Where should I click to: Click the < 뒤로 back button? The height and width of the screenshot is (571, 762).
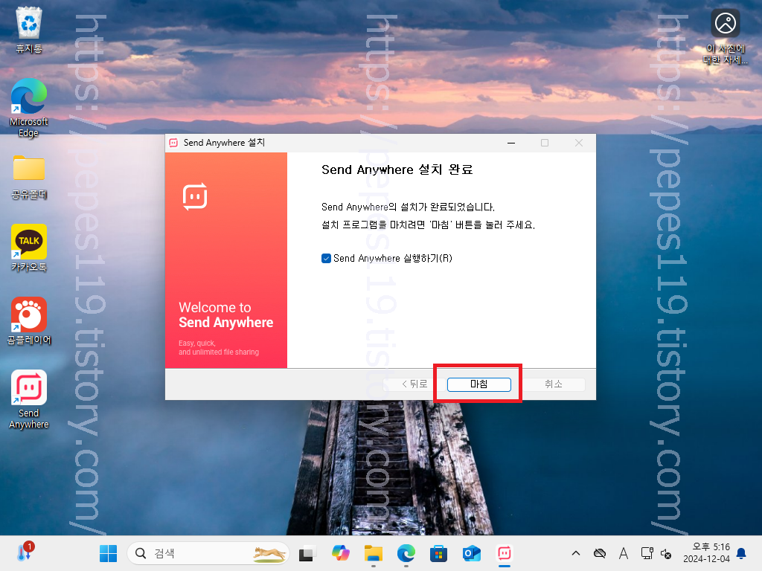tap(414, 384)
